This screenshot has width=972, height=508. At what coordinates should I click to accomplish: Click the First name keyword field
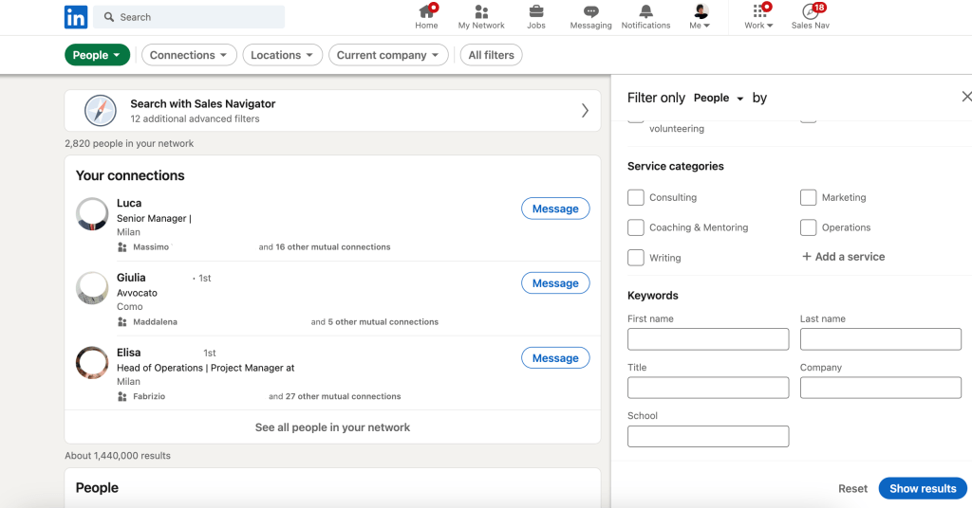click(x=708, y=339)
